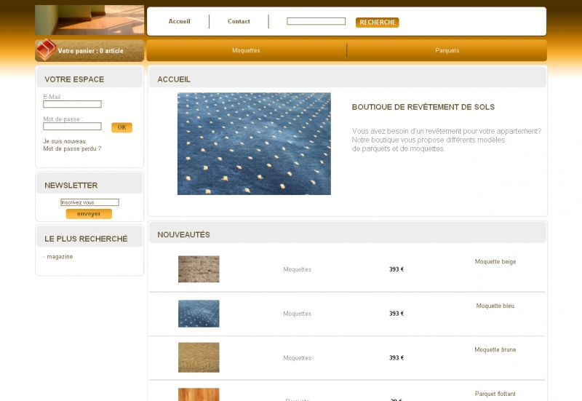Viewport: 582px width, 401px height.
Task: Click the envoyer newsletter button
Action: tap(89, 214)
